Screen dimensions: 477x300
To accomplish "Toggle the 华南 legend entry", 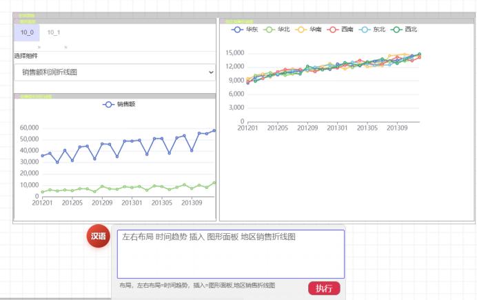I will pyautogui.click(x=308, y=30).
